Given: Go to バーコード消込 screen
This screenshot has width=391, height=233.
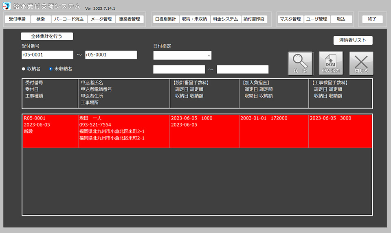Looking at the screenshot, I should point(68,19).
